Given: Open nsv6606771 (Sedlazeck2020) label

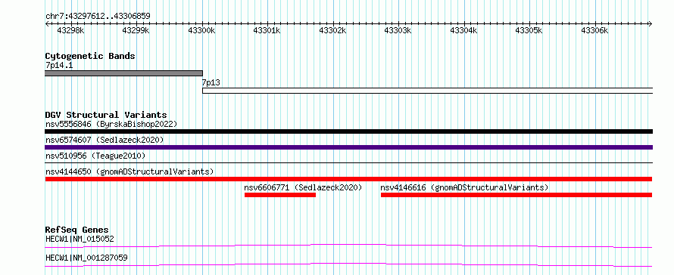Looking at the screenshot, I should (303, 187).
